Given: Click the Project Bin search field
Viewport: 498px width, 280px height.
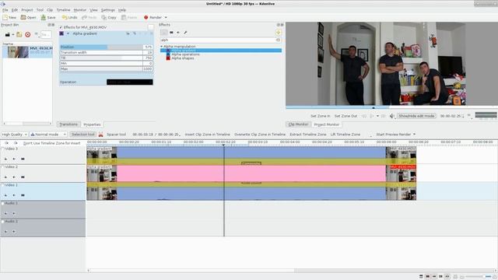Looking at the screenshot, I should point(46,34).
